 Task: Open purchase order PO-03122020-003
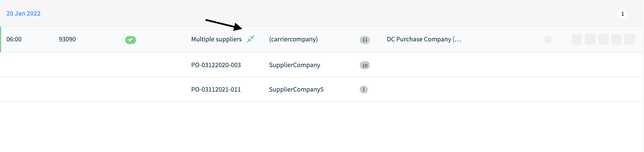216,65
